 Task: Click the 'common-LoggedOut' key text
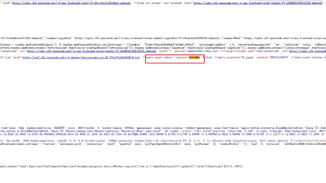(x=59, y=38)
